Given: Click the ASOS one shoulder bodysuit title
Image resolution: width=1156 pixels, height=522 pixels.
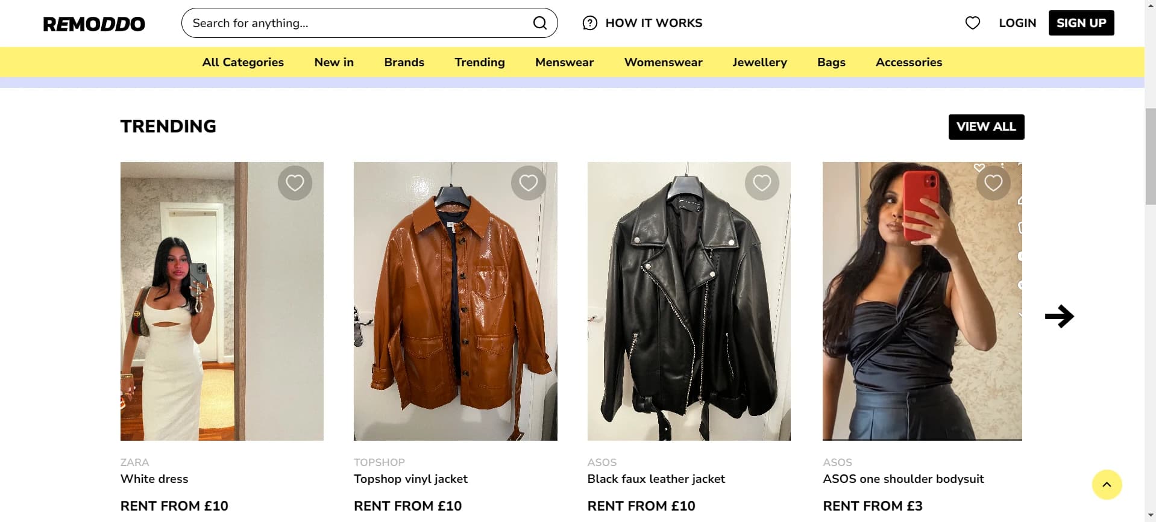Looking at the screenshot, I should tap(903, 479).
